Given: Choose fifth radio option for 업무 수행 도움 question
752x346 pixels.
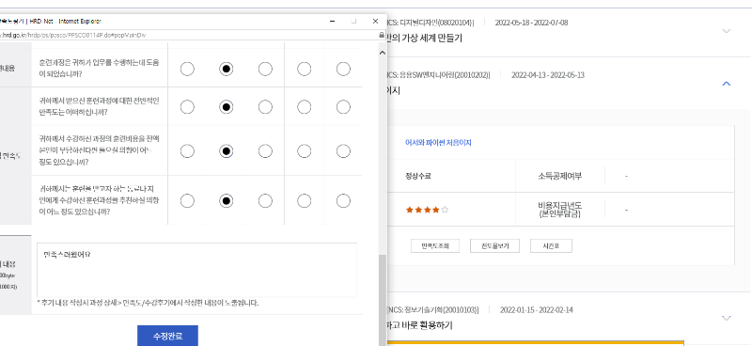Looking at the screenshot, I should click(x=343, y=69).
